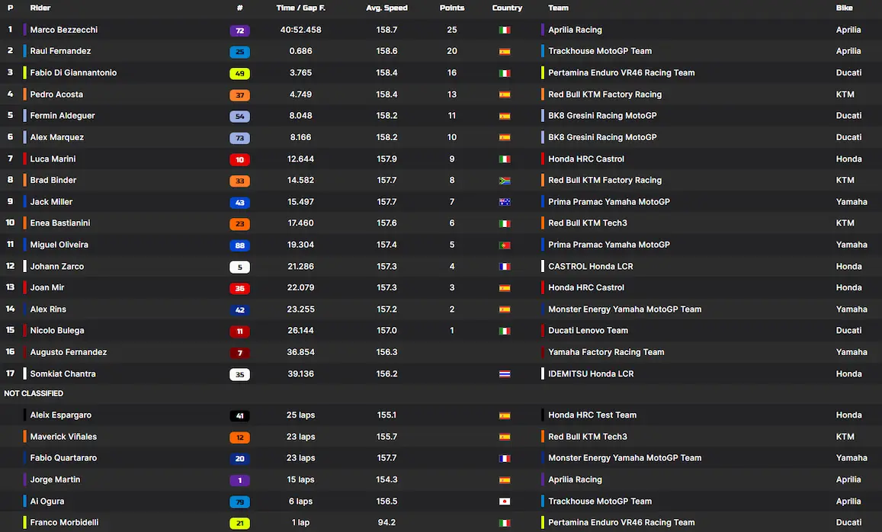Sort the table by the Points column header

(x=452, y=8)
